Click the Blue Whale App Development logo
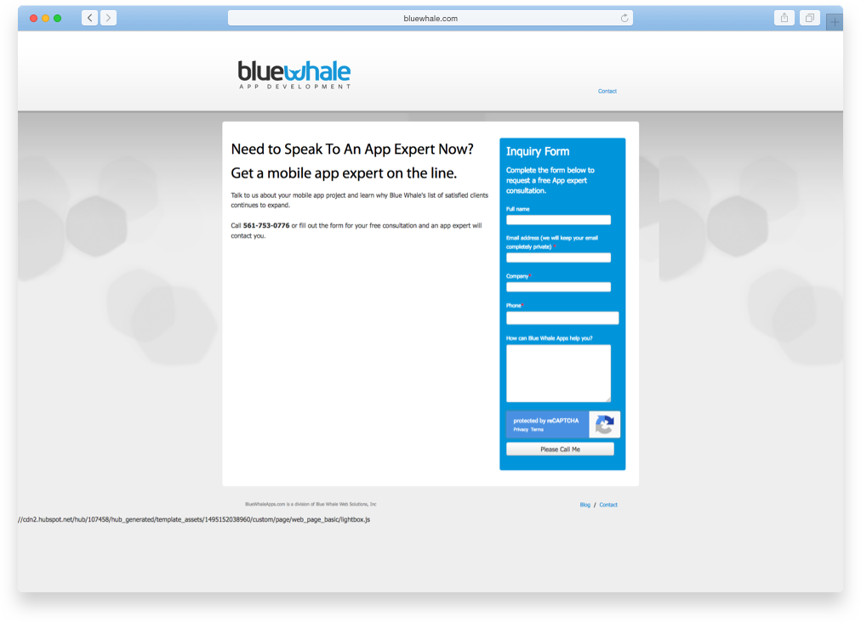 (294, 75)
